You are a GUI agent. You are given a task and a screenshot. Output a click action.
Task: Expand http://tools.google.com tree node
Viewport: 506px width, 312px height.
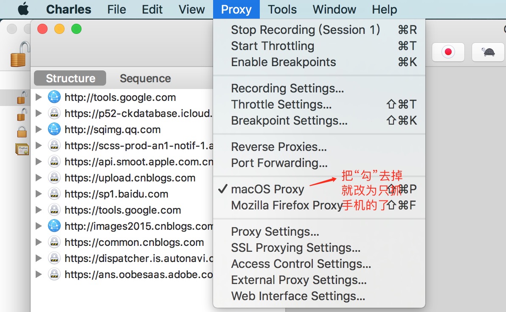[x=39, y=97]
